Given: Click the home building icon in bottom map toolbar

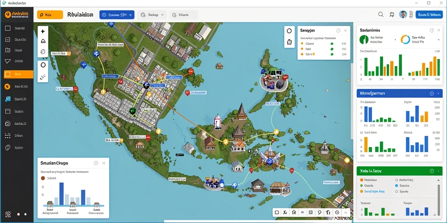Looking at the screenshot, I should pyautogui.click(x=294, y=212).
